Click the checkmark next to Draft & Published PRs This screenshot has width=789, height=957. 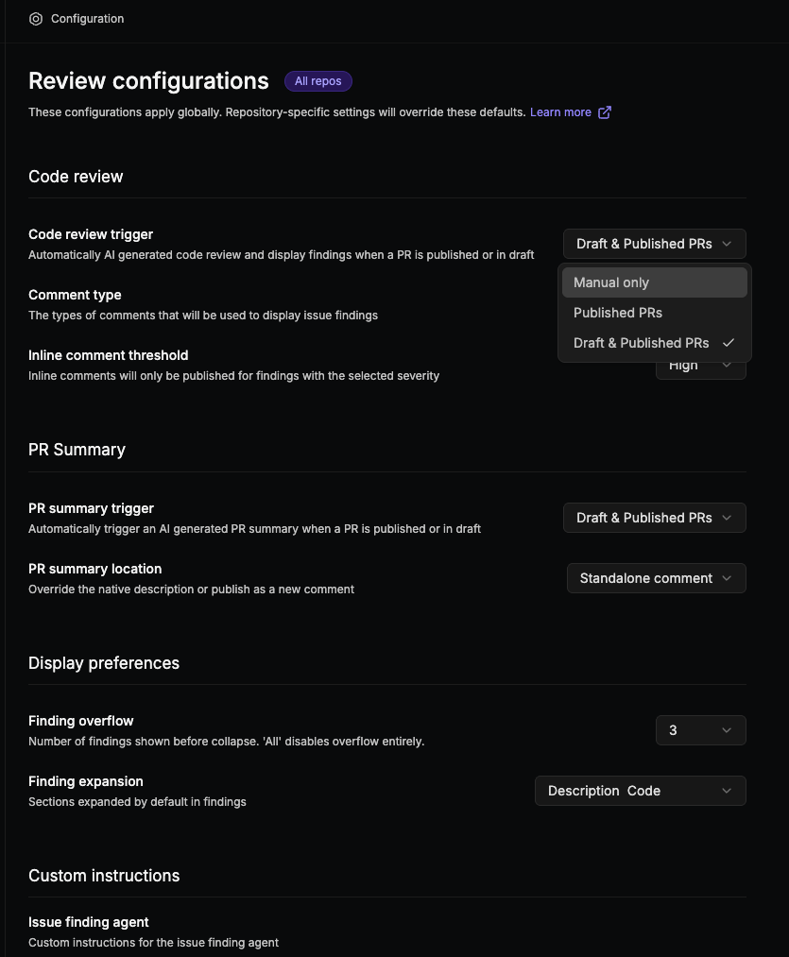(x=730, y=343)
